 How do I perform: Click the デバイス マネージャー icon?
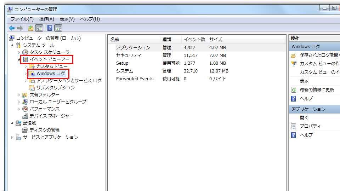25,116
